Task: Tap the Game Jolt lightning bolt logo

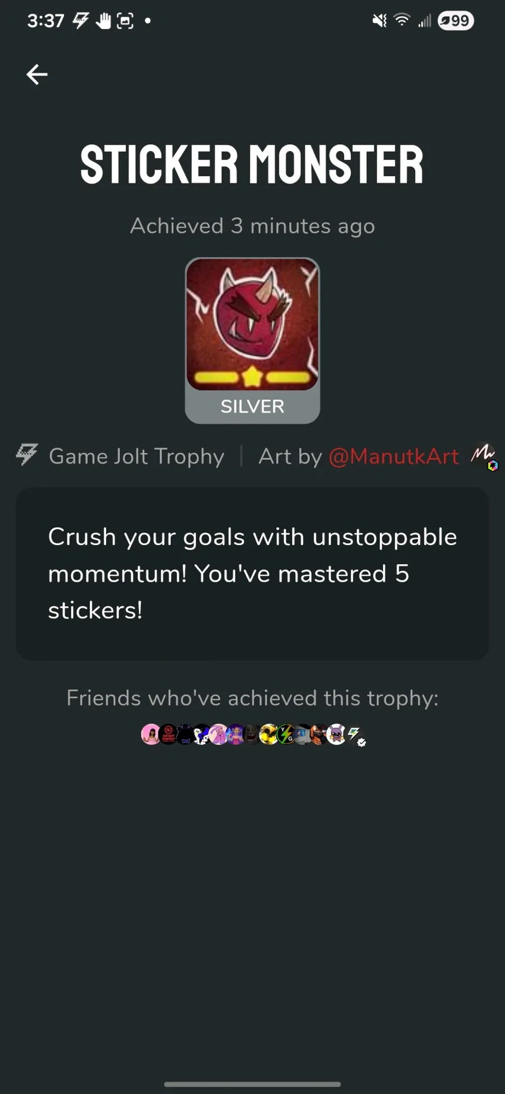Action: [x=26, y=455]
